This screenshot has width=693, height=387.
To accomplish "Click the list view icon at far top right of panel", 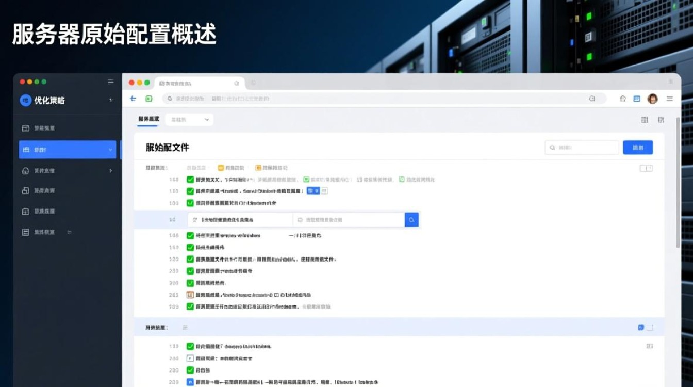I will [661, 120].
